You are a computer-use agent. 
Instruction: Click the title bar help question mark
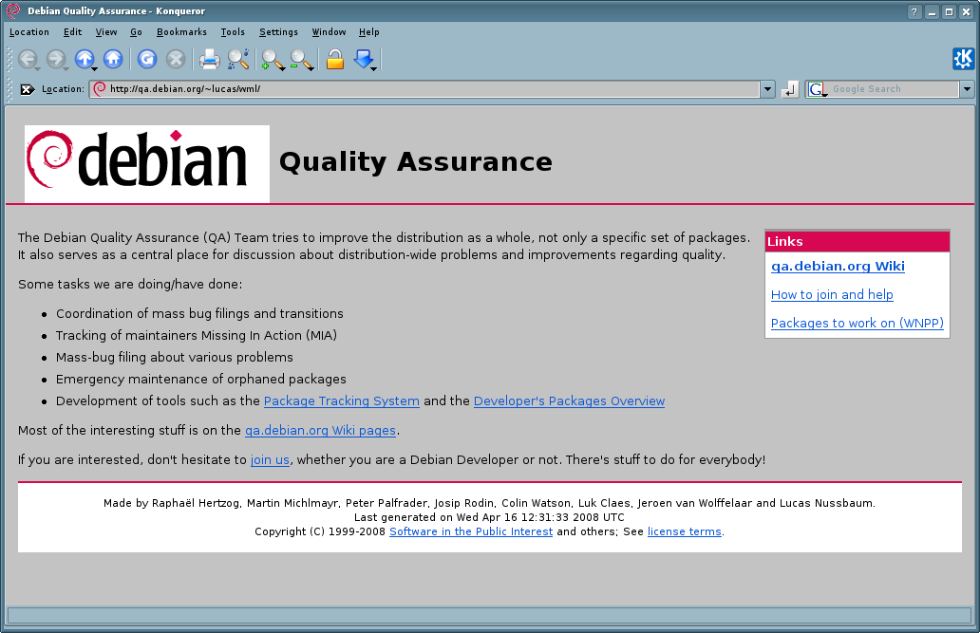[x=914, y=11]
